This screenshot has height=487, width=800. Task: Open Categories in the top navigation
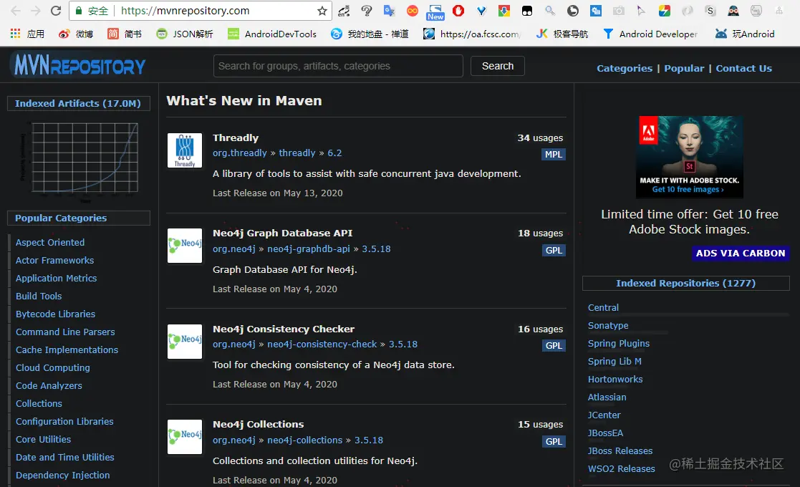[x=625, y=68]
